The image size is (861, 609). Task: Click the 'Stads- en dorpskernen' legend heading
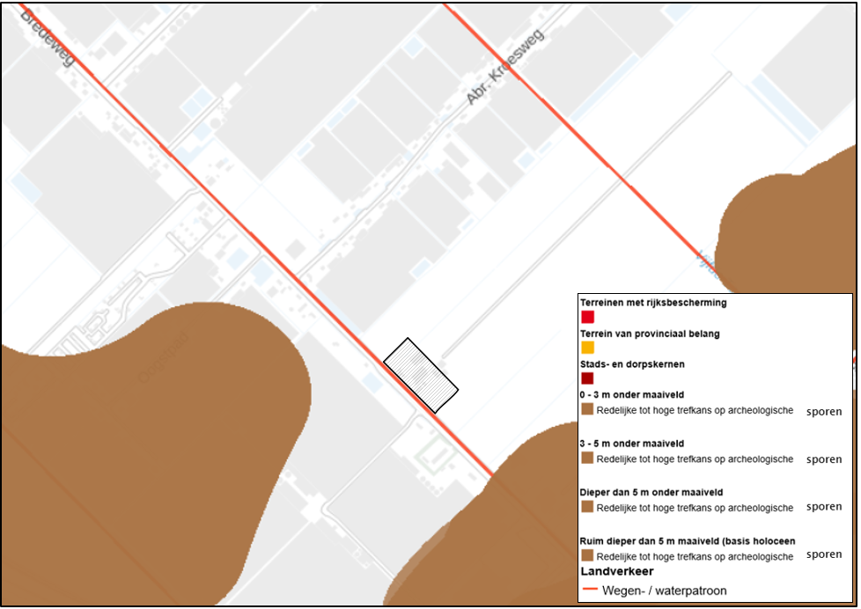(632, 364)
